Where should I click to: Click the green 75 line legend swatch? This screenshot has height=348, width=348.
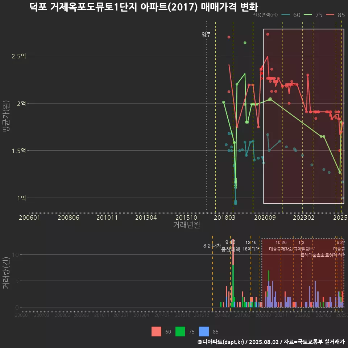(x=308, y=15)
